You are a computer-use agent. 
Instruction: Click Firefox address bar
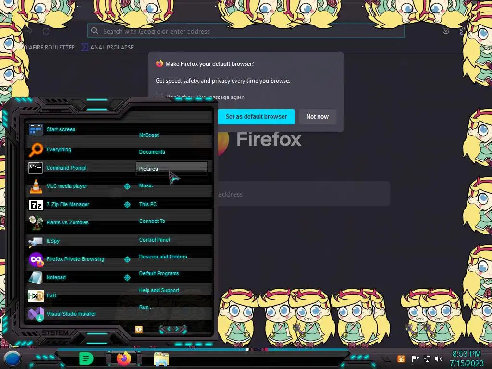pos(246,31)
